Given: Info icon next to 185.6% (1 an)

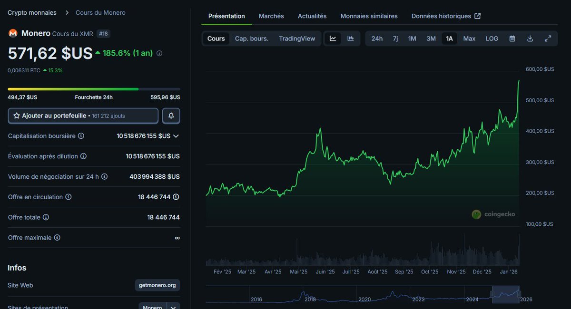Looking at the screenshot, I should tap(159, 53).
